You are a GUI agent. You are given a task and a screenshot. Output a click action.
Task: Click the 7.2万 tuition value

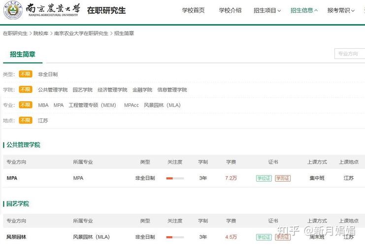point(231,178)
